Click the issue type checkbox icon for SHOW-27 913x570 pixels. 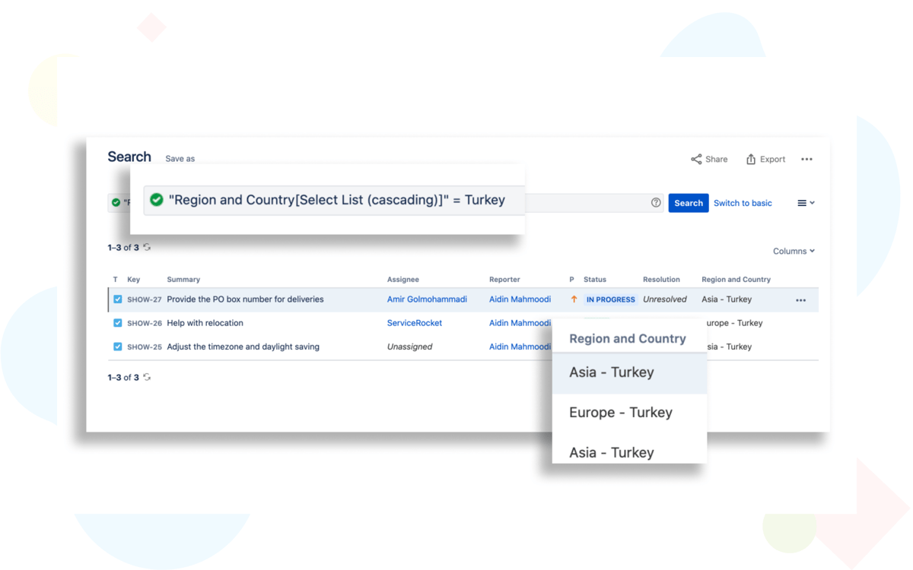117,299
